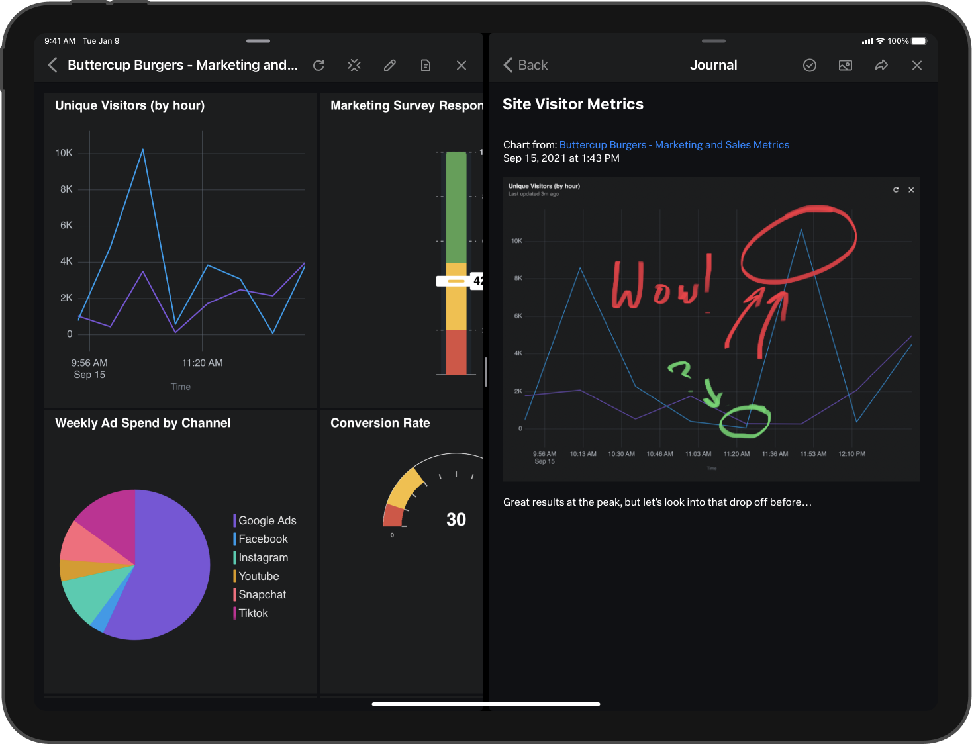This screenshot has width=972, height=744.
Task: Tap the Journal title
Action: pyautogui.click(x=714, y=65)
